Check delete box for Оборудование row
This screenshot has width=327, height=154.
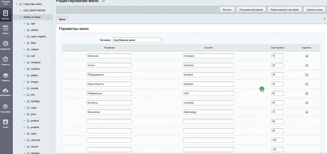coord(307,75)
